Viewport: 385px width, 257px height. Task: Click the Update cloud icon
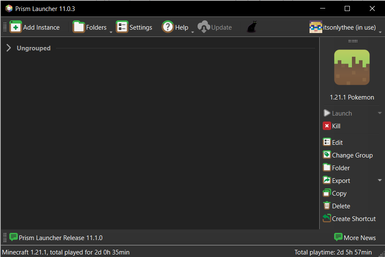pos(204,27)
